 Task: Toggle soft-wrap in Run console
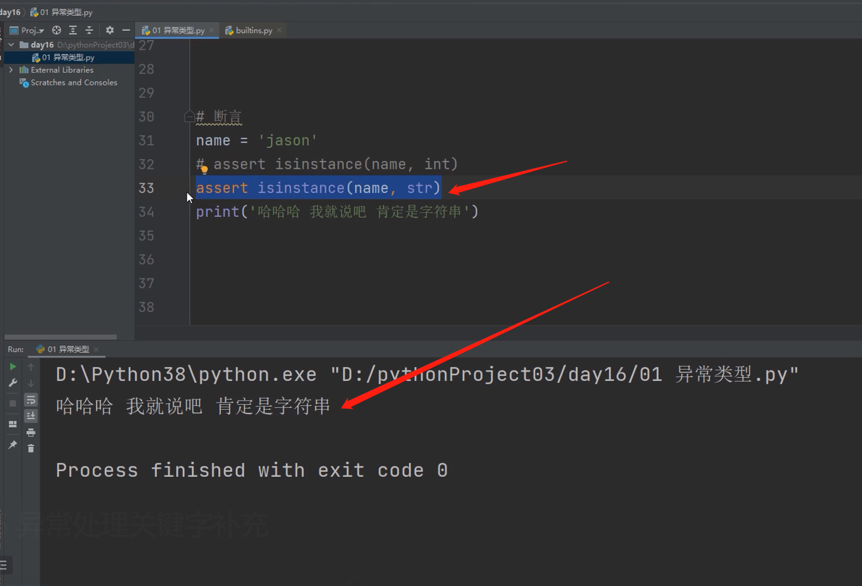point(31,399)
